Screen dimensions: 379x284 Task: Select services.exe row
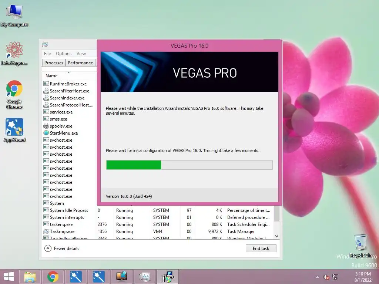tap(69, 112)
